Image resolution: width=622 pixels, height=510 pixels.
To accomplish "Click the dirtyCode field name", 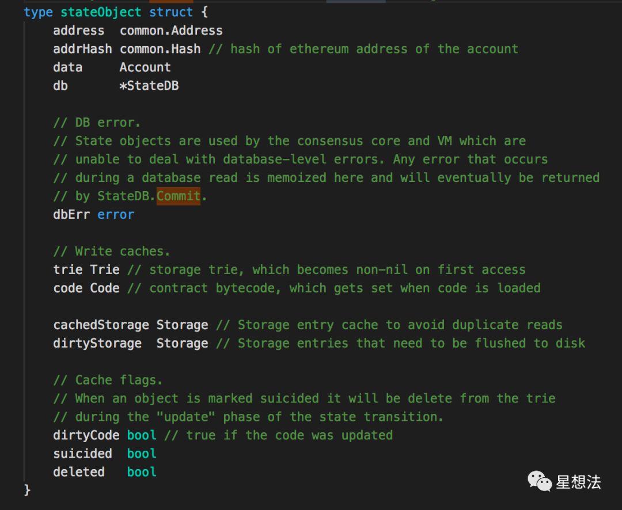I will point(86,435).
